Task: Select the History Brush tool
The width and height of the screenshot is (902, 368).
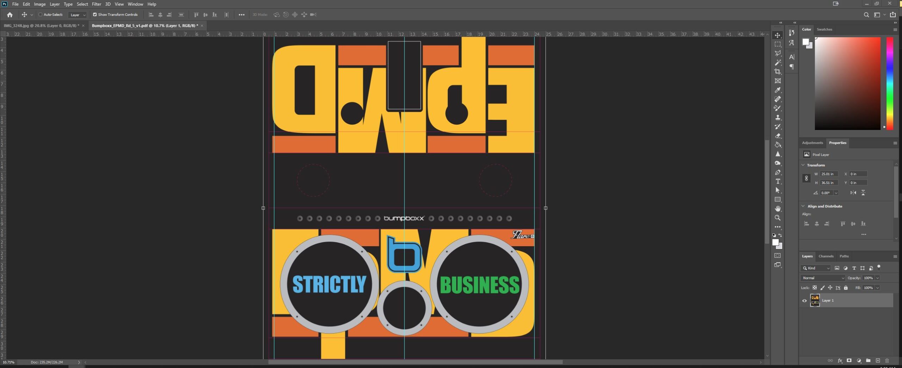Action: click(777, 126)
